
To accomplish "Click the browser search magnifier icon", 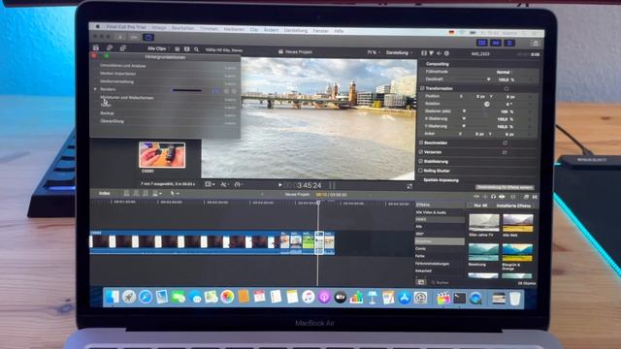I will tap(196, 49).
